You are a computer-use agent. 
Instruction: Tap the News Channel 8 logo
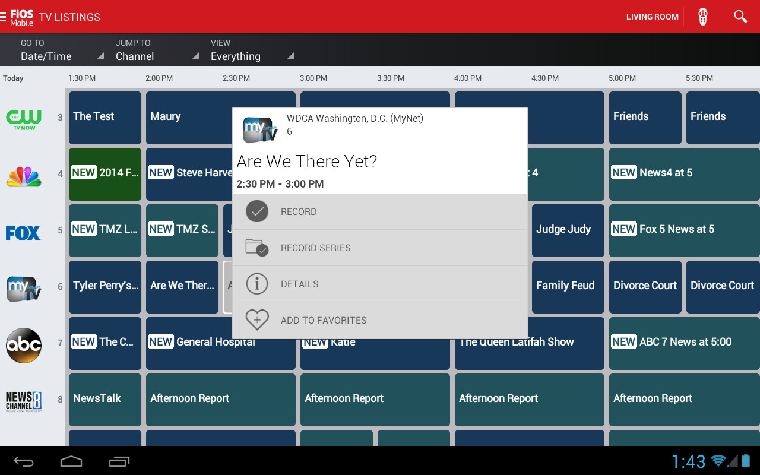(x=24, y=401)
